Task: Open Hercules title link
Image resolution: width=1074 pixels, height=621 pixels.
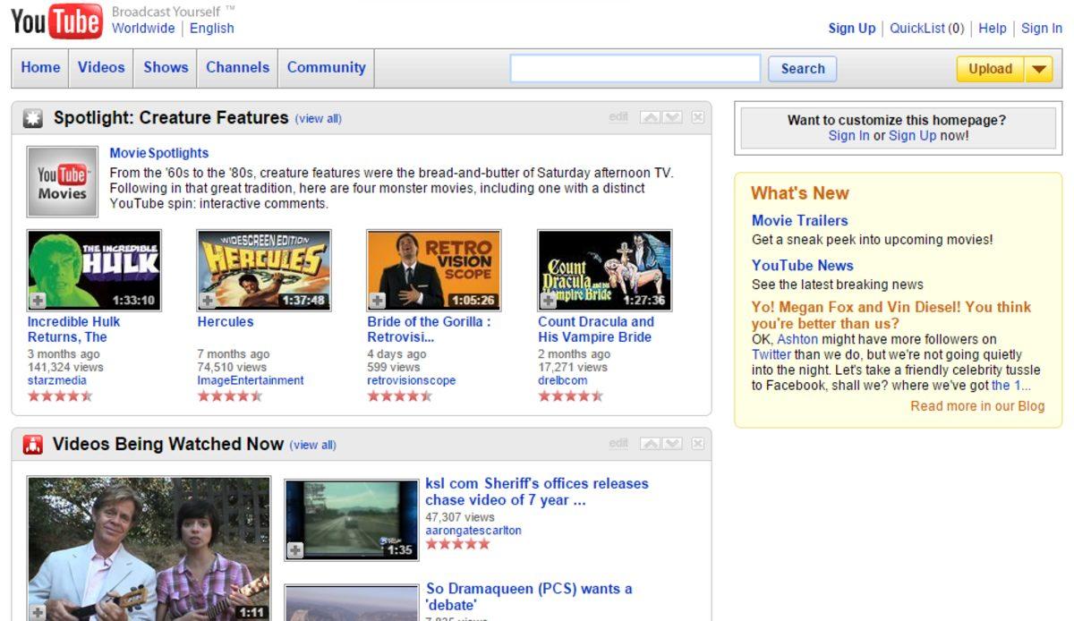Action: point(226,322)
